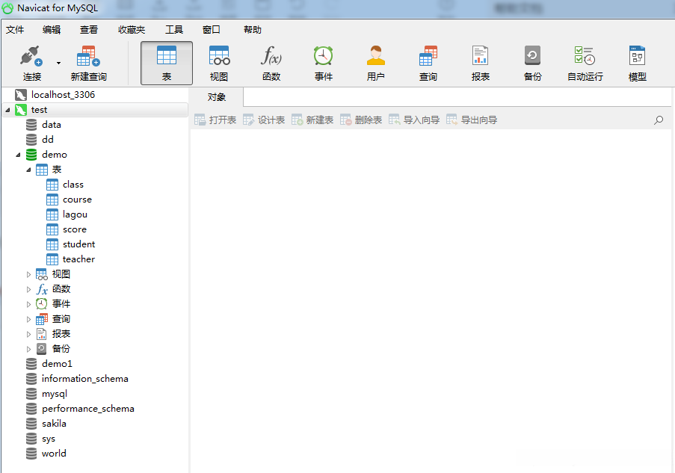
Task: Expand the 视图 views tree node
Action: [28, 274]
